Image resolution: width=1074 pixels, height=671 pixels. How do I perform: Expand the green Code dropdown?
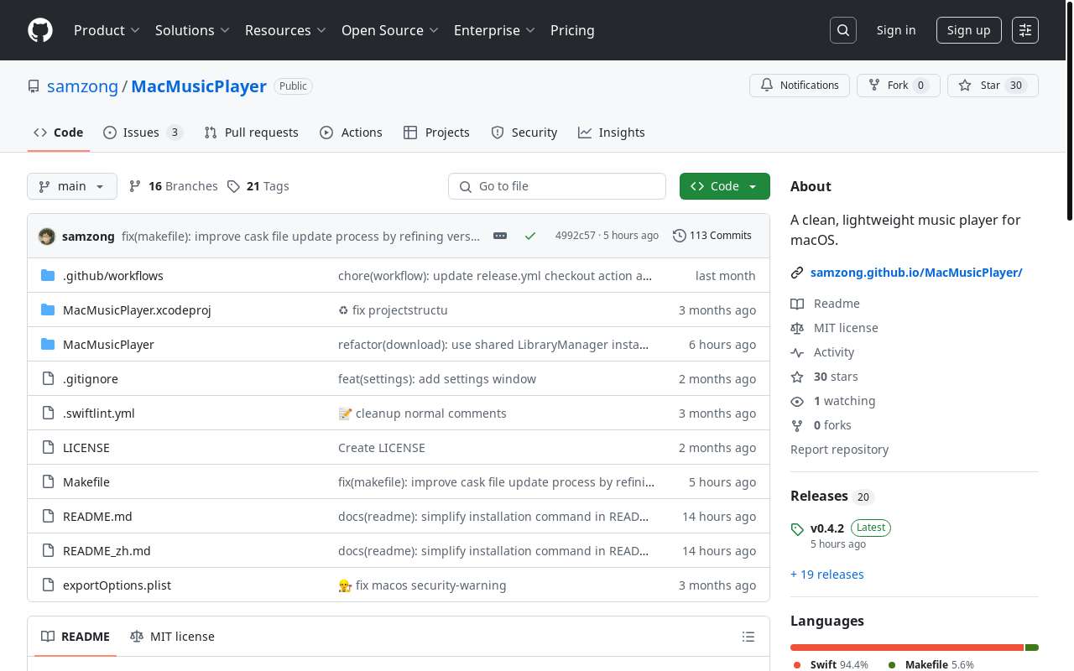pyautogui.click(x=724, y=186)
